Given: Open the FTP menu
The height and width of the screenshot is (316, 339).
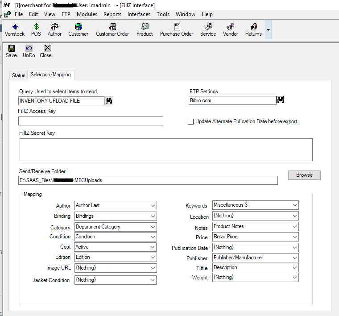Looking at the screenshot, I should click(66, 14).
